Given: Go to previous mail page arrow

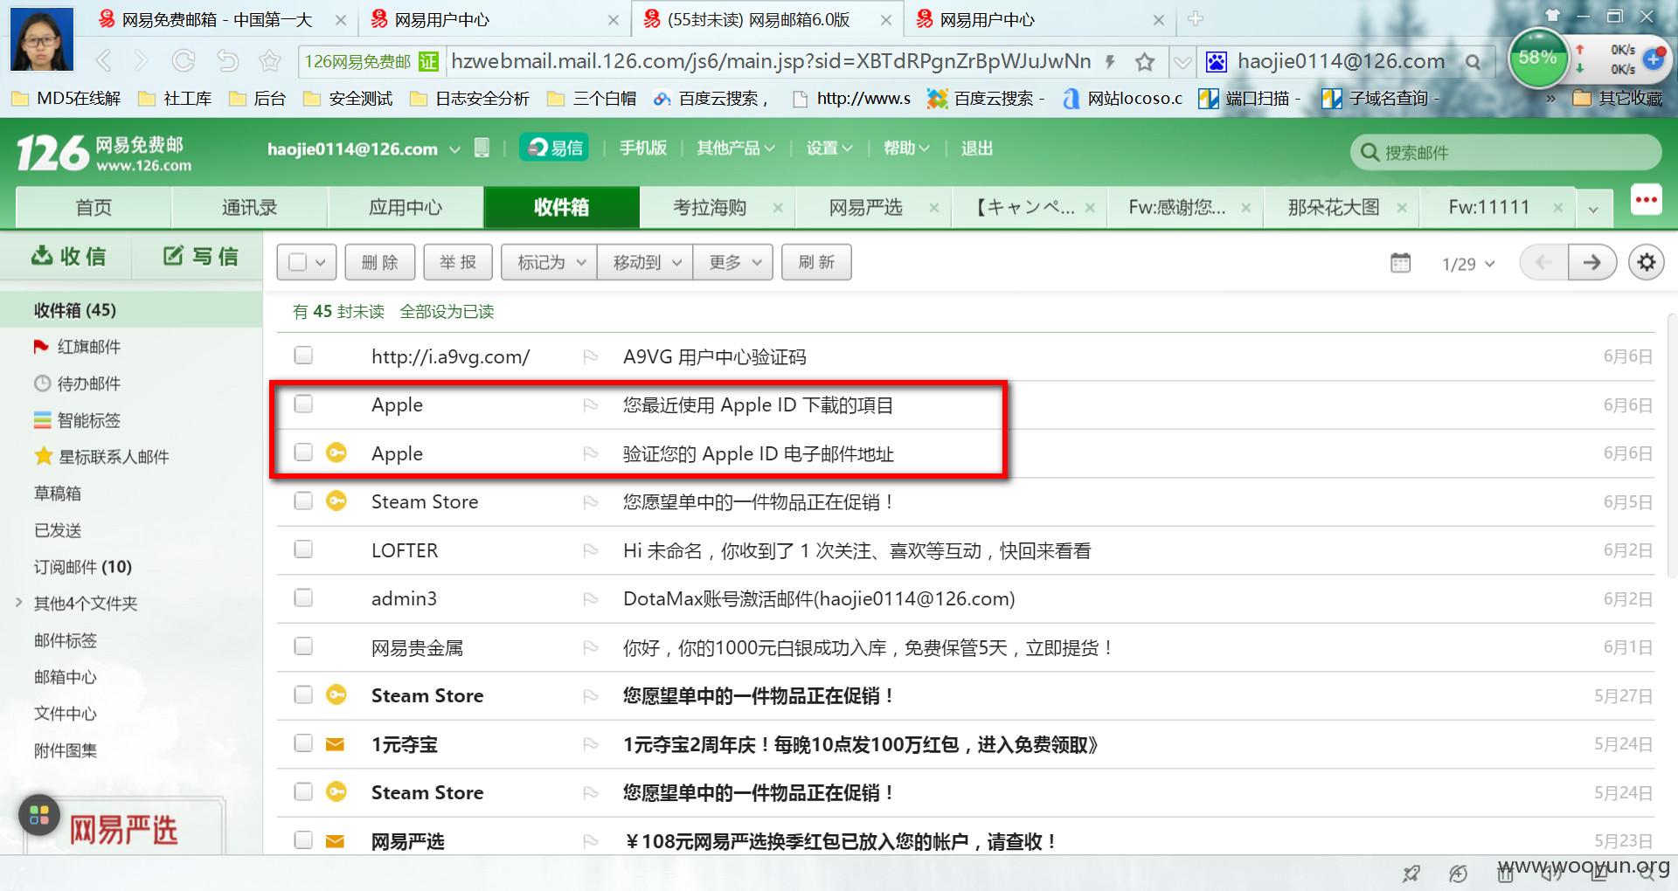Looking at the screenshot, I should [x=1544, y=262].
